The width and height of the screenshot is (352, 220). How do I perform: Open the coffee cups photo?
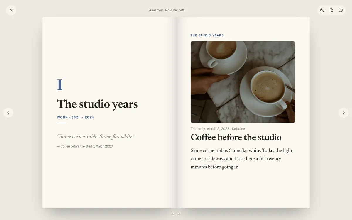point(243,82)
